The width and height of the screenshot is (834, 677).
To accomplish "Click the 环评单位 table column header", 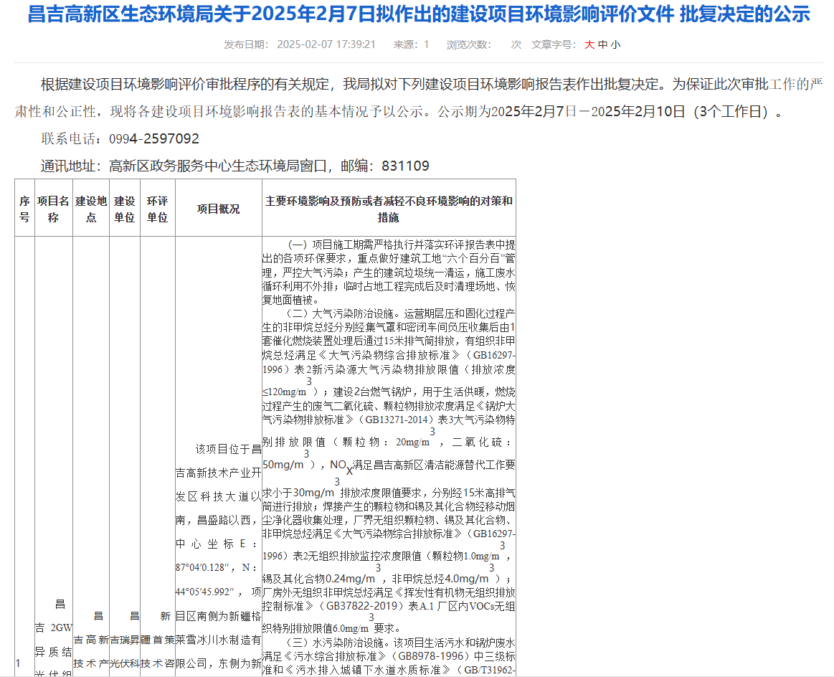I will (x=157, y=209).
